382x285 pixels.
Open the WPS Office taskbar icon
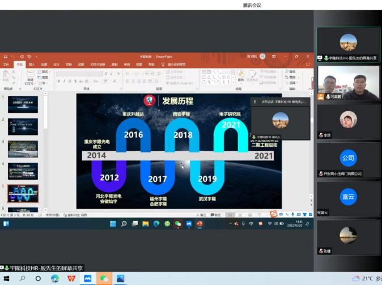pyautogui.click(x=71, y=278)
